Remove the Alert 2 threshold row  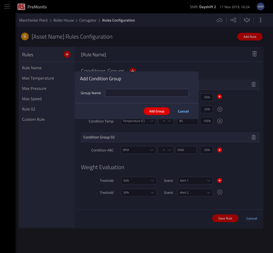tap(220, 192)
